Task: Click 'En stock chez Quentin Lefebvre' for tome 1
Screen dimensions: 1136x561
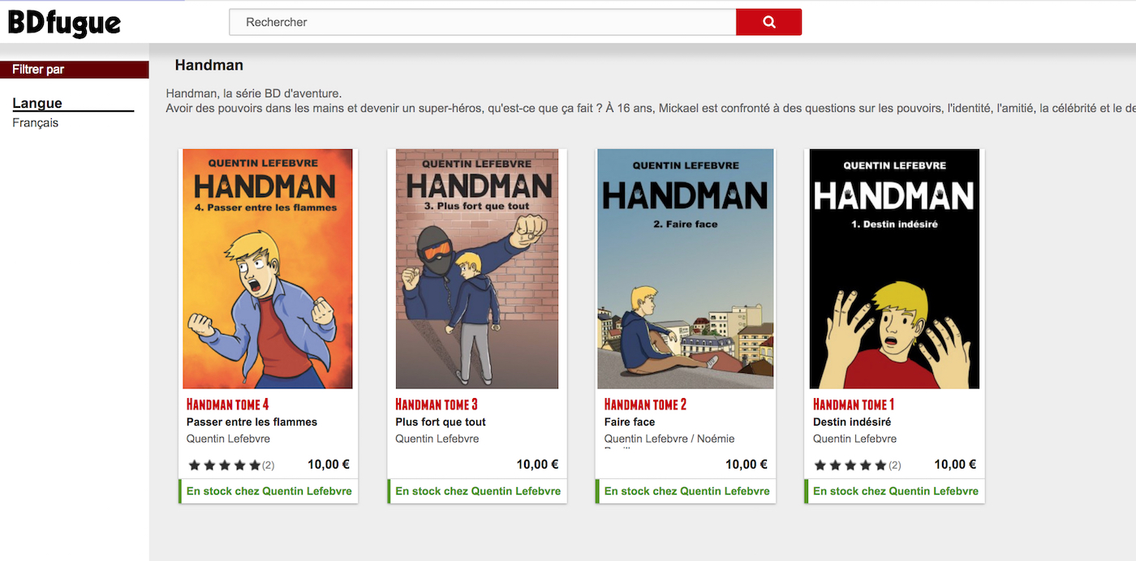Action: coord(896,491)
